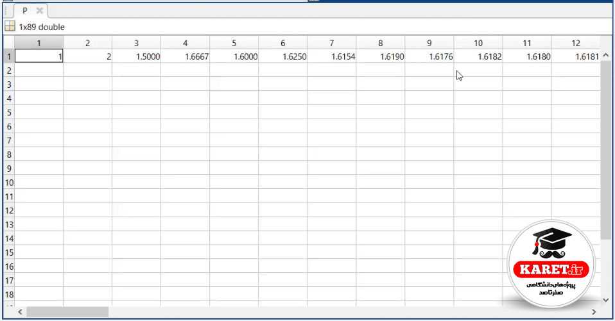Click the cell containing 1.6181

(x=576, y=56)
